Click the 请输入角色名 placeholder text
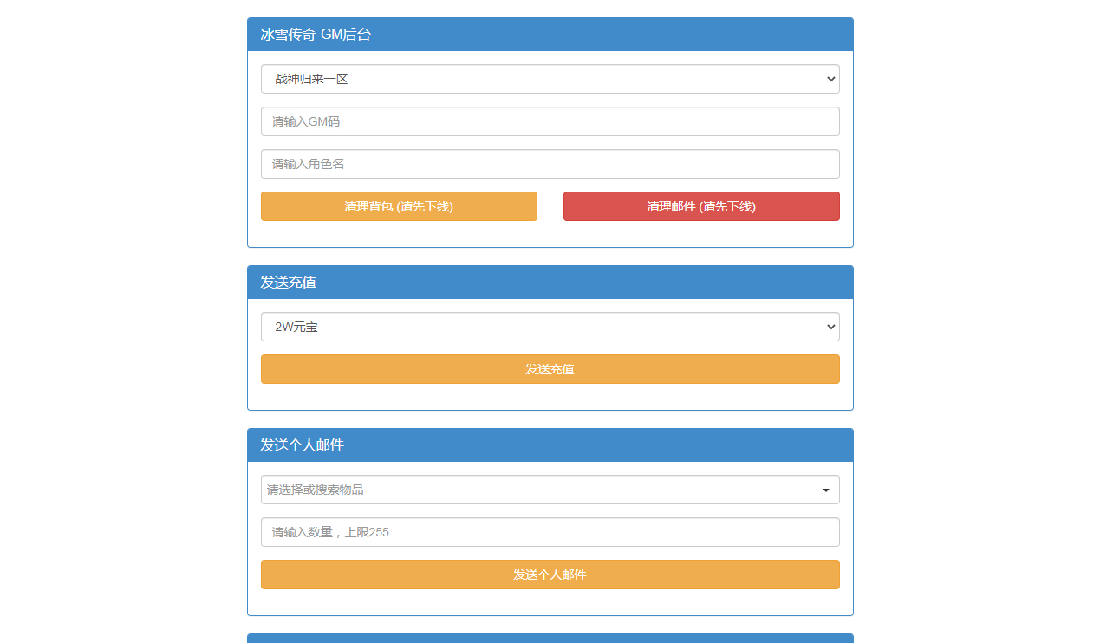1100x643 pixels. [309, 164]
